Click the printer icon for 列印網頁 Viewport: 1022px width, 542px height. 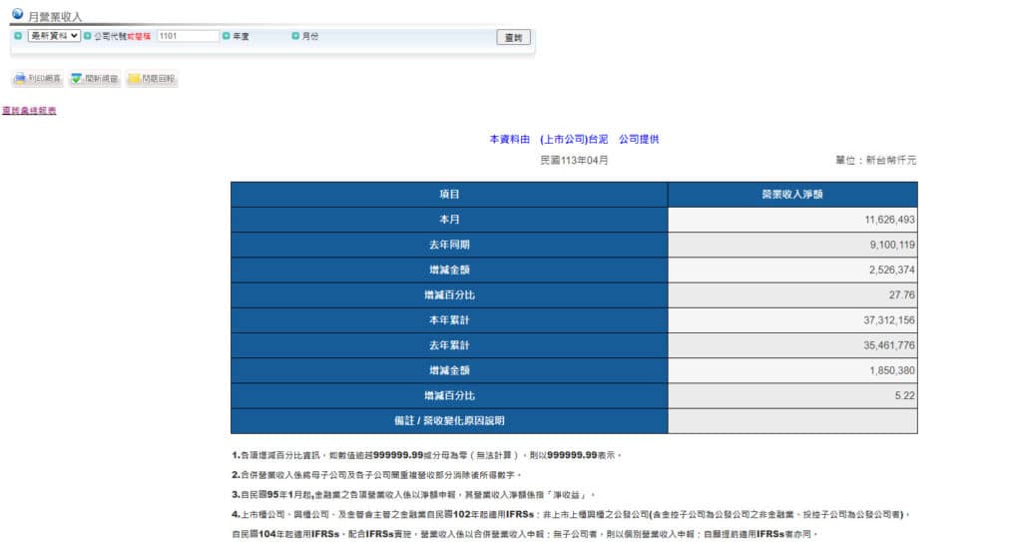20,79
